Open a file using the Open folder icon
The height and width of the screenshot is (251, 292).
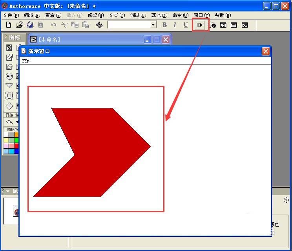pyautogui.click(x=19, y=25)
